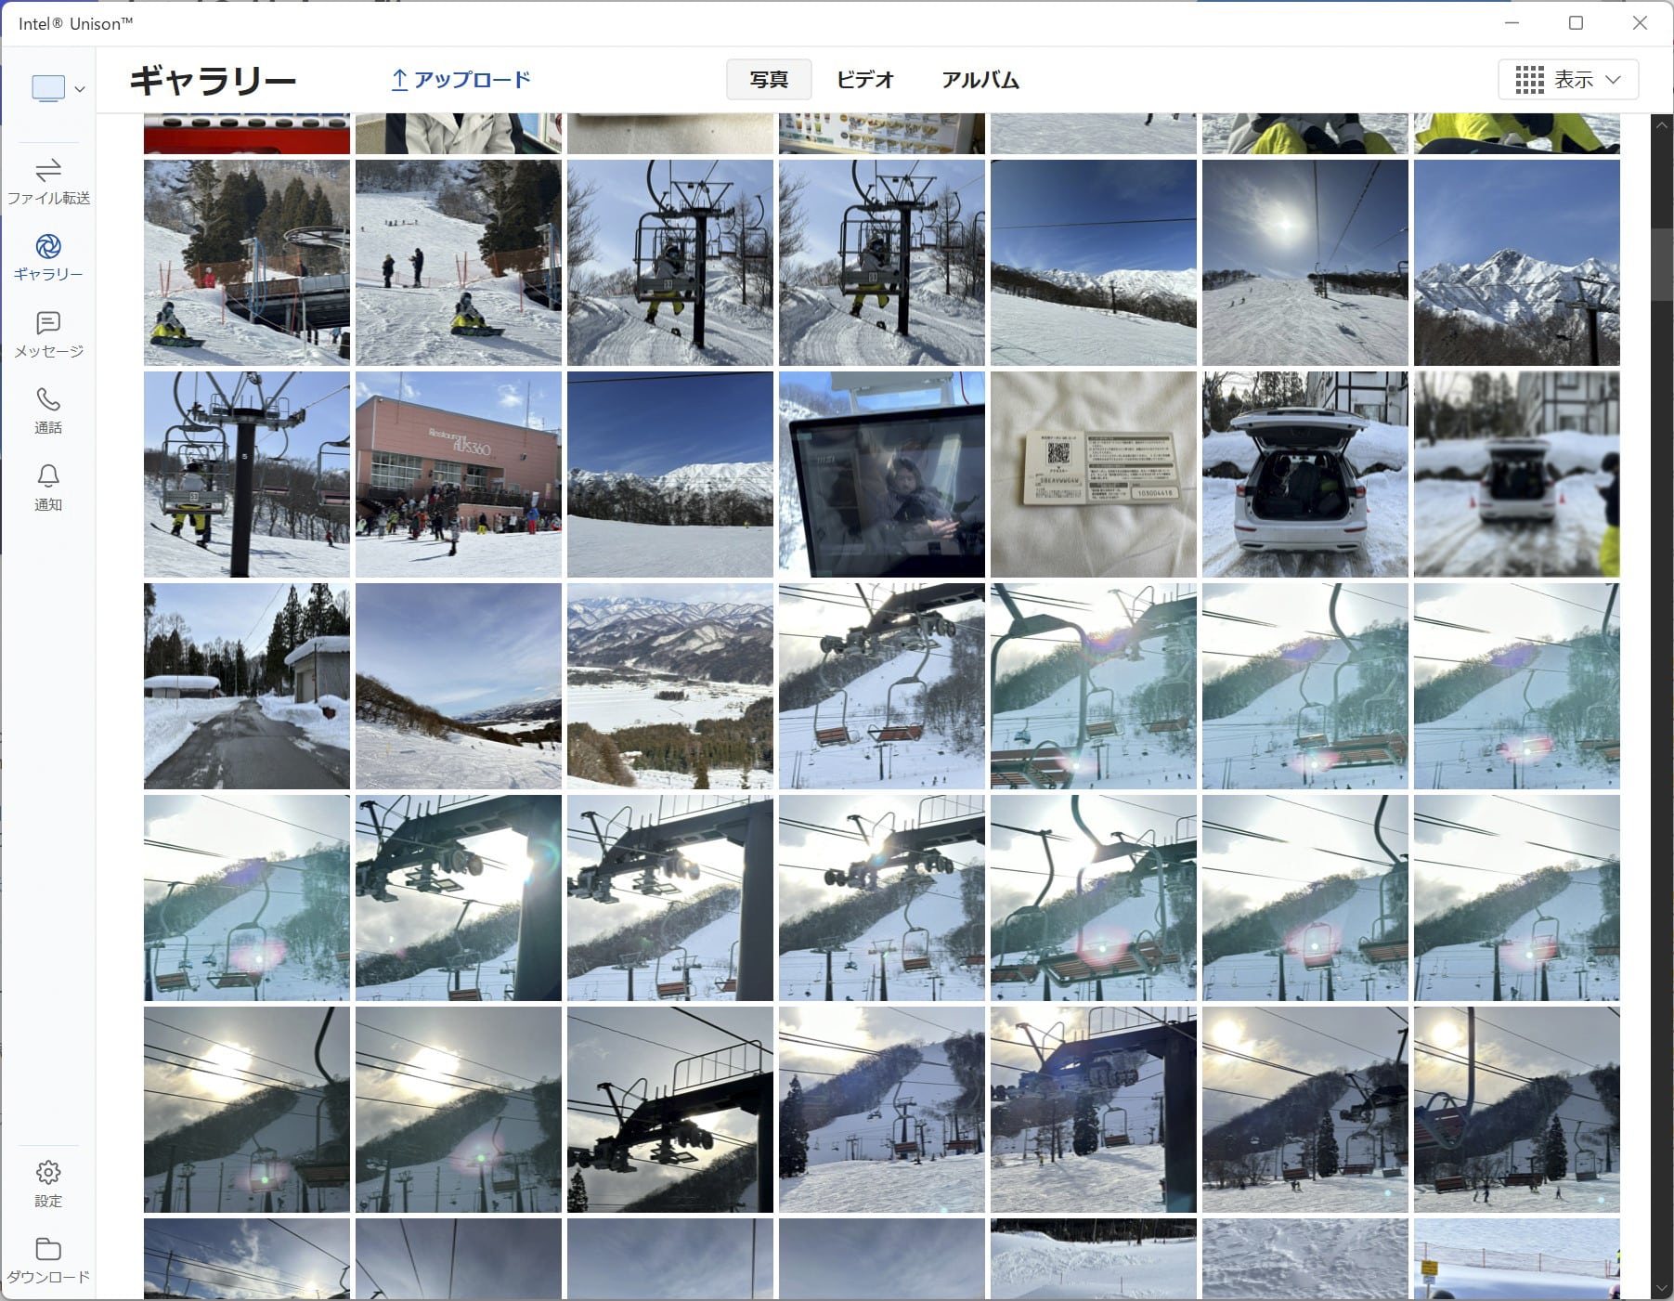Open the QR code card photo
This screenshot has width=1674, height=1301.
[1094, 475]
